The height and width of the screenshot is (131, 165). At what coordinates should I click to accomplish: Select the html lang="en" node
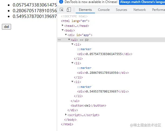tap(75, 21)
